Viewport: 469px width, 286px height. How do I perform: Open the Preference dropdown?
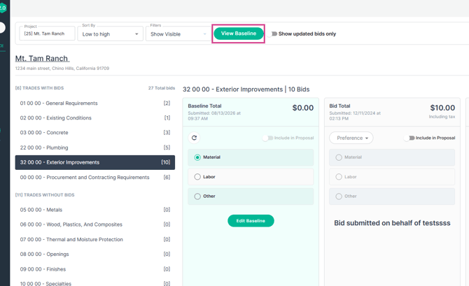pyautogui.click(x=351, y=138)
